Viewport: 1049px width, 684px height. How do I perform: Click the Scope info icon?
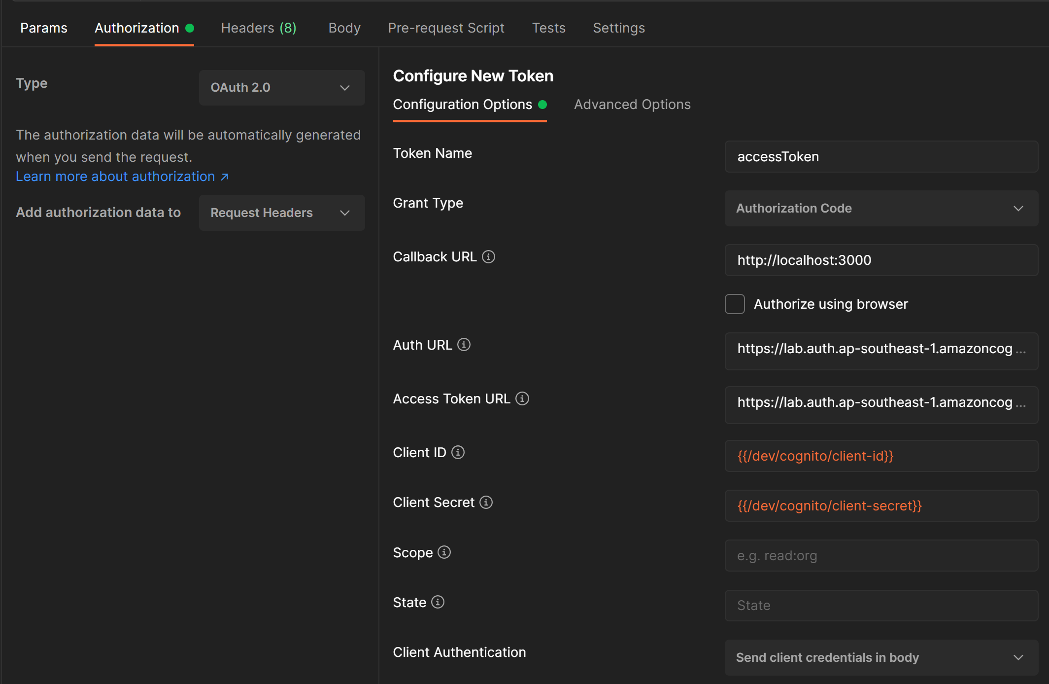[444, 552]
